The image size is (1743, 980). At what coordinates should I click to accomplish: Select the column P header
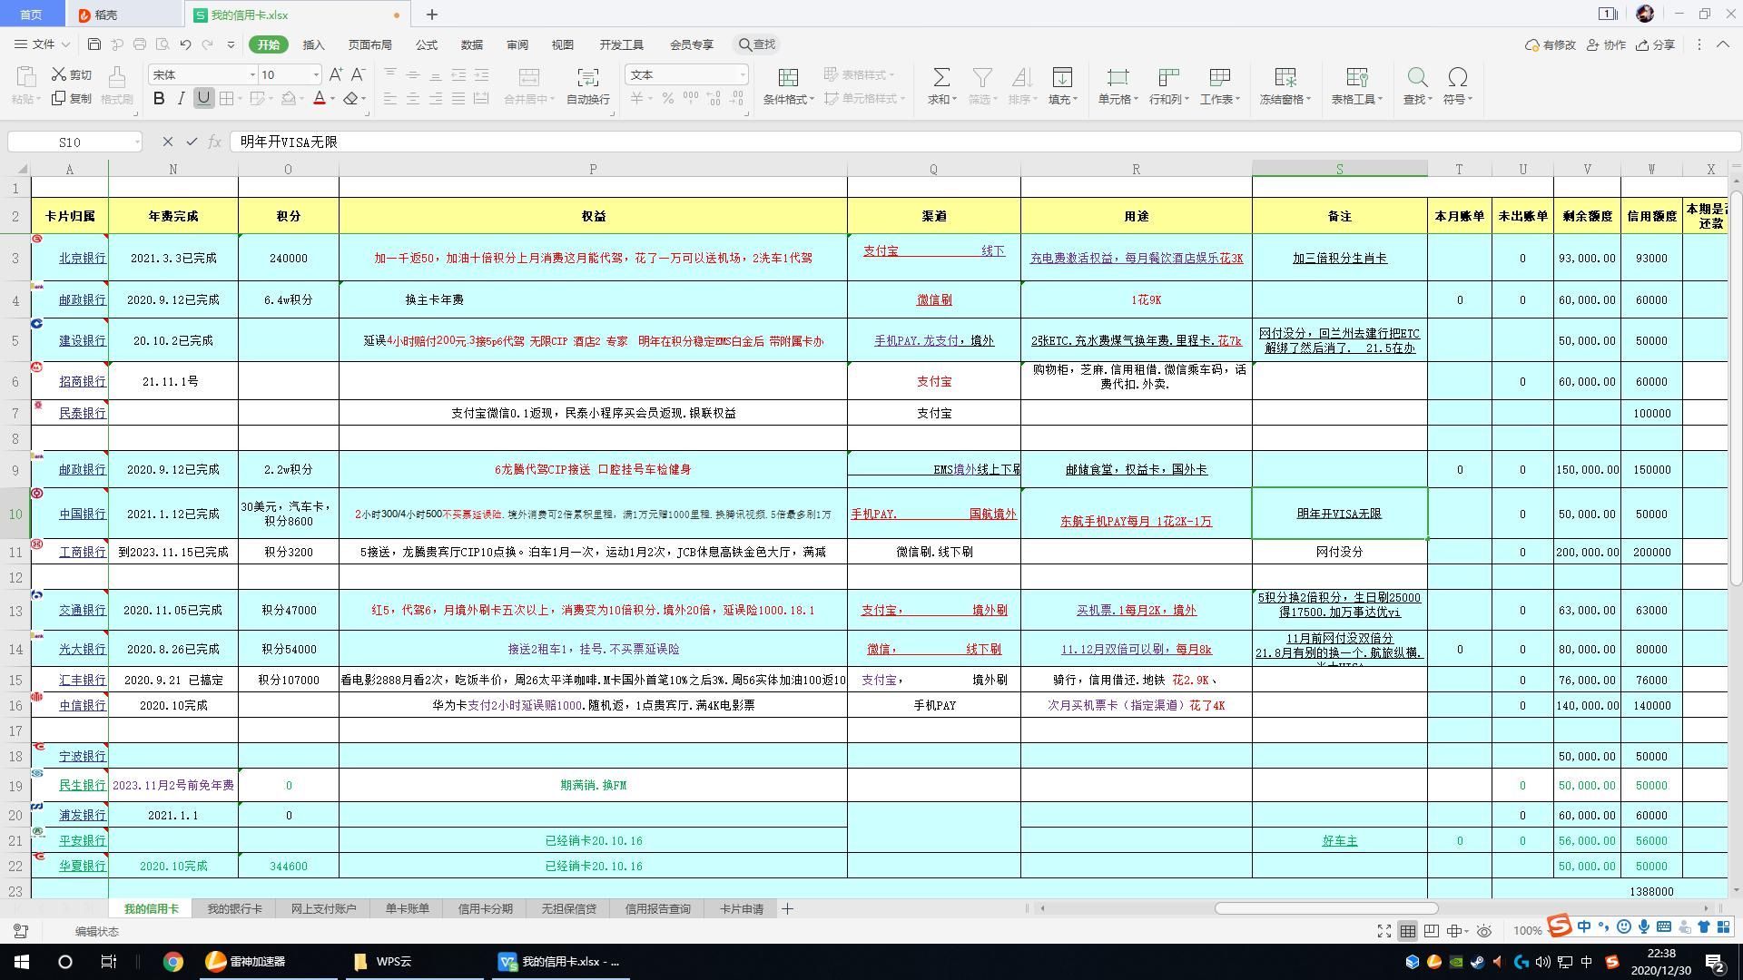point(593,169)
